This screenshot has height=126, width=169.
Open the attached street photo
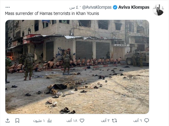tap(77, 67)
